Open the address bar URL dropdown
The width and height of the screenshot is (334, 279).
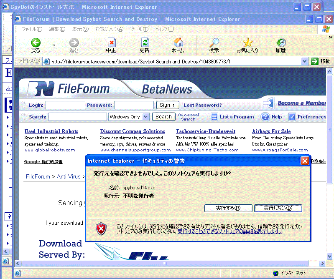tap(305, 61)
